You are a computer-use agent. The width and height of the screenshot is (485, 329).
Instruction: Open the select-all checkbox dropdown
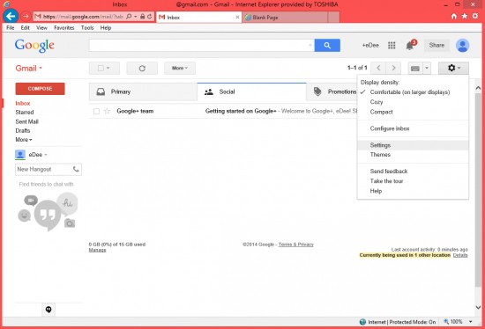(104, 69)
